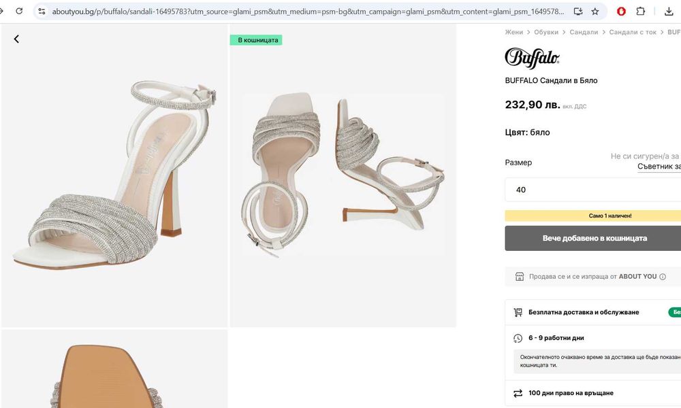Click the back arrow above product gallery
This screenshot has height=408, width=681.
click(16, 39)
